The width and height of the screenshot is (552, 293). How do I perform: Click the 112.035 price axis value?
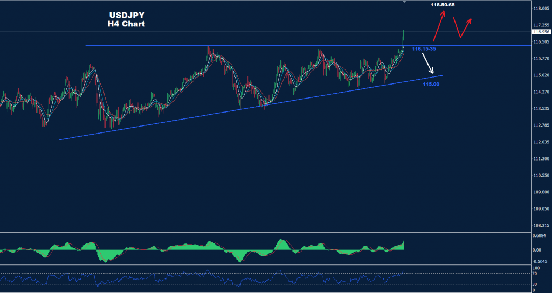coord(541,142)
